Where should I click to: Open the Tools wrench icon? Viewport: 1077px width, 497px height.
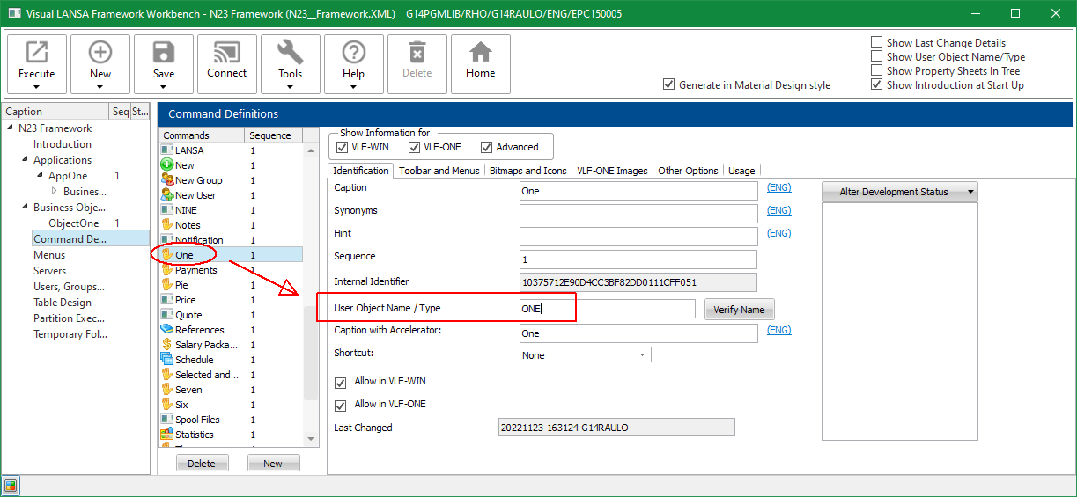(291, 52)
